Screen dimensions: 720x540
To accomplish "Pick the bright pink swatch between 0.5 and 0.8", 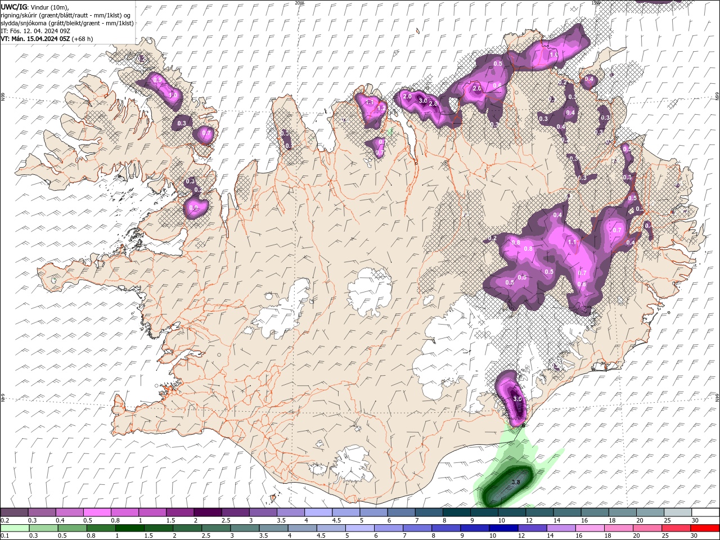I will pyautogui.click(x=97, y=512).
